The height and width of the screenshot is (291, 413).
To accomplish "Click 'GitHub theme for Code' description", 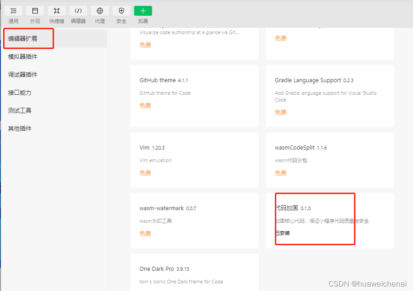I will [165, 93].
